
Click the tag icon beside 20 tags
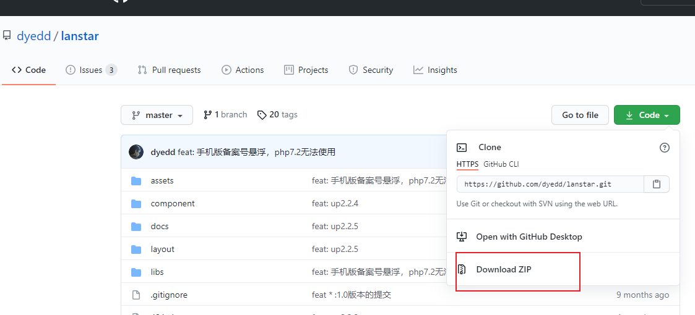click(262, 115)
